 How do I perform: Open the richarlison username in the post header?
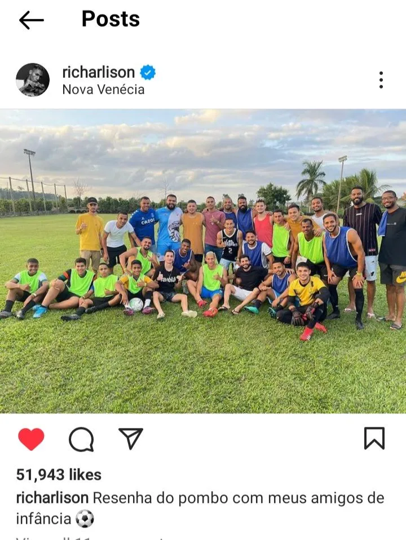pyautogui.click(x=99, y=72)
